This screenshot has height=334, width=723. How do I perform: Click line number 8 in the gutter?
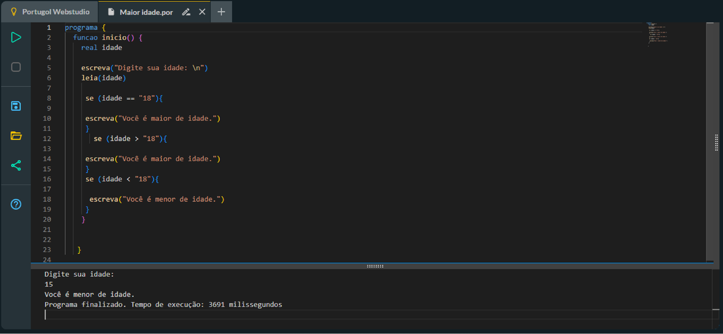tap(48, 98)
